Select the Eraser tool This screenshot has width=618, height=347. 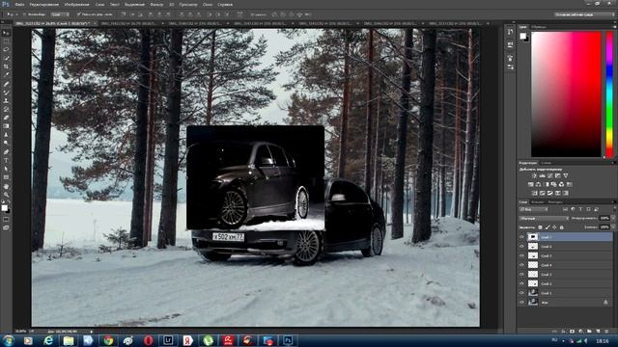tap(6, 118)
